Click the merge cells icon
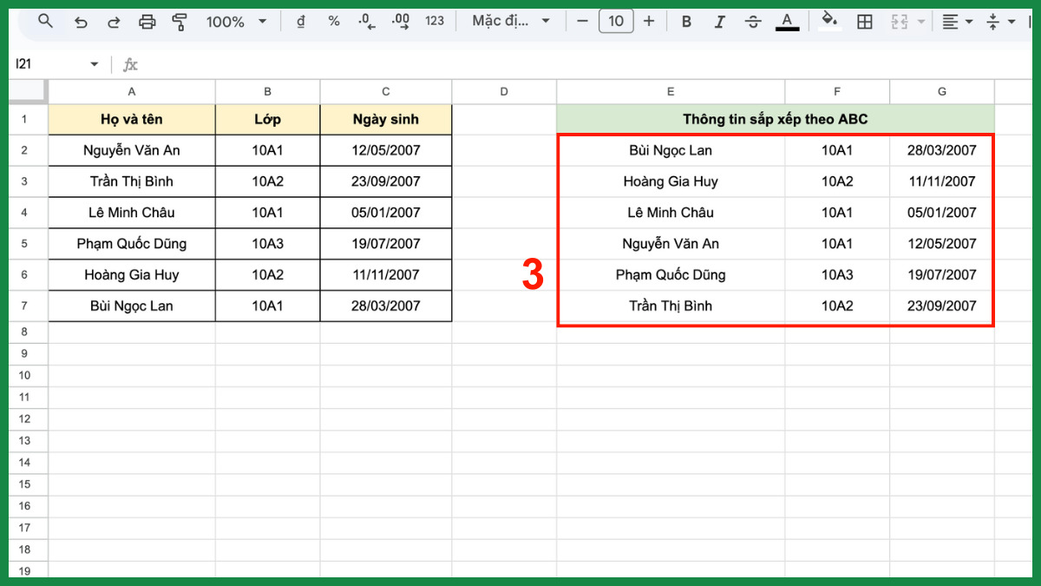Screen dimensions: 1041x586 pos(900,22)
